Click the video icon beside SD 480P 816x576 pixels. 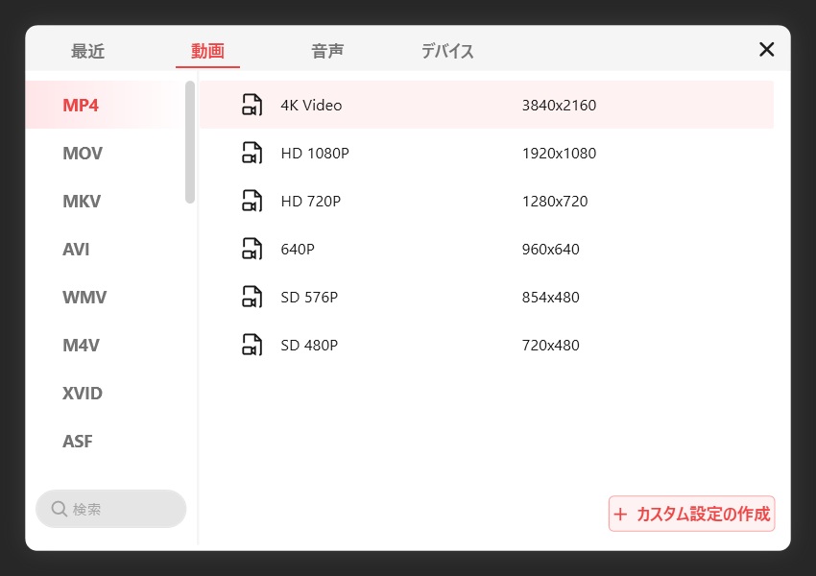(x=252, y=345)
